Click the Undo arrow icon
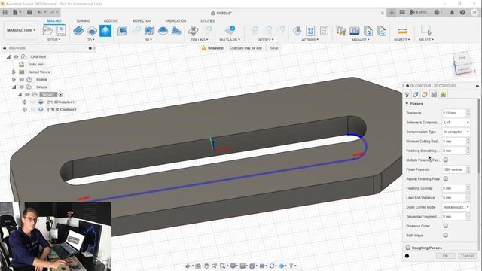Screen dimensions: 482x271 coord(40,12)
